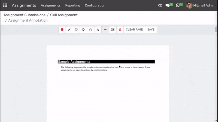Click the CLEAR PAGE button

pyautogui.click(x=134, y=30)
